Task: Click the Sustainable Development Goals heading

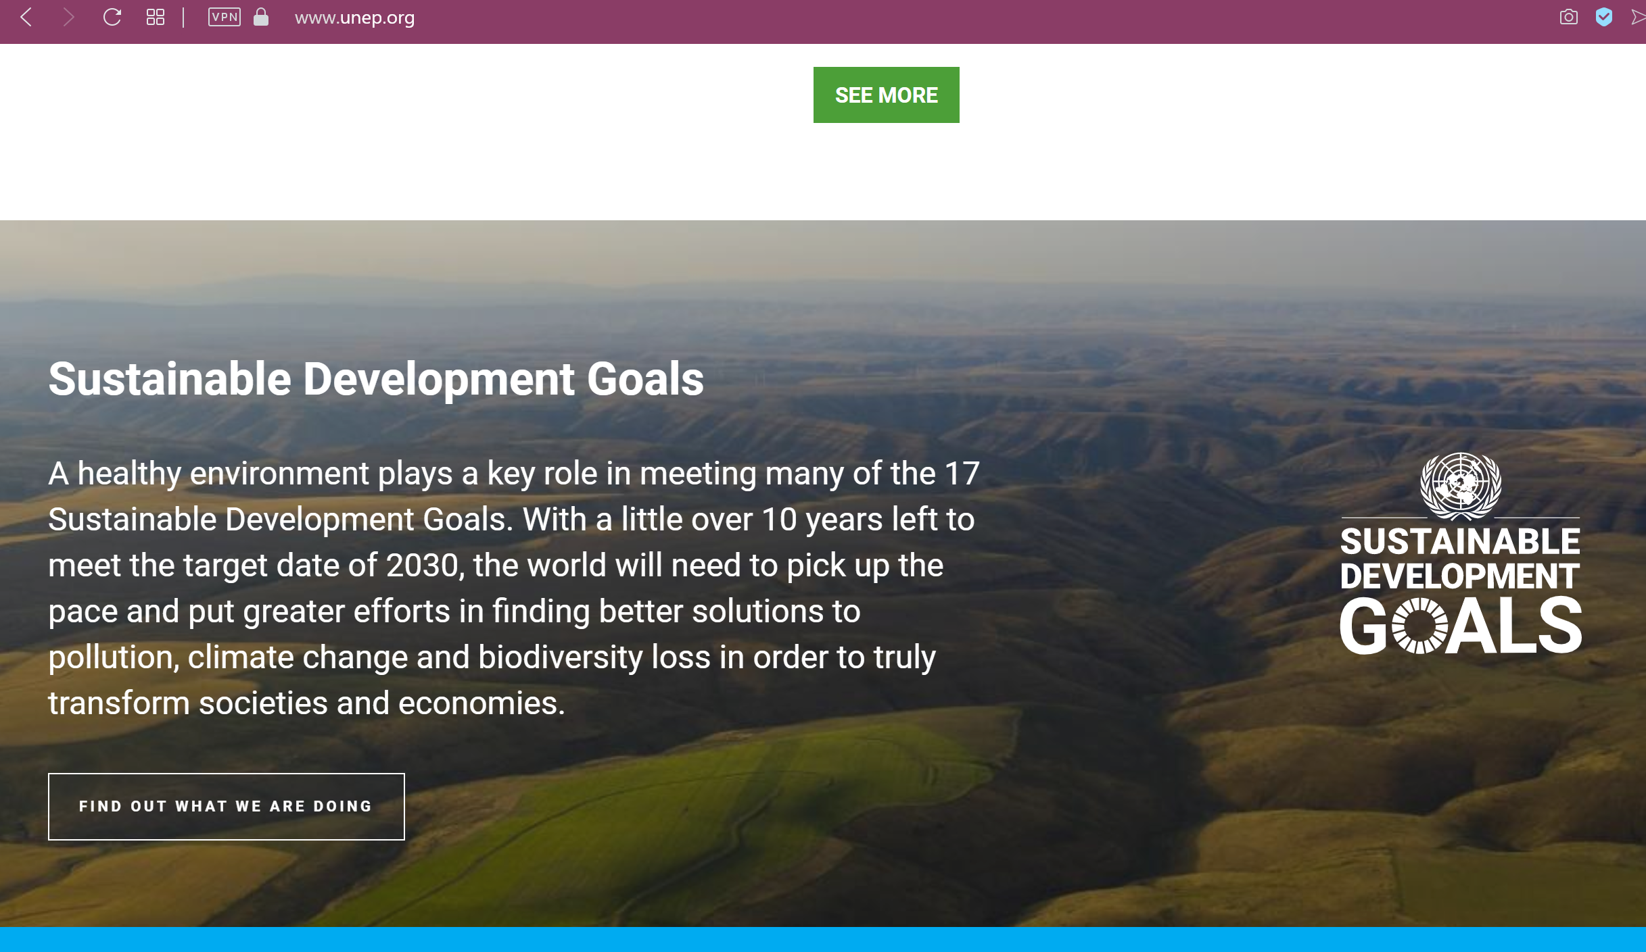Action: click(376, 378)
